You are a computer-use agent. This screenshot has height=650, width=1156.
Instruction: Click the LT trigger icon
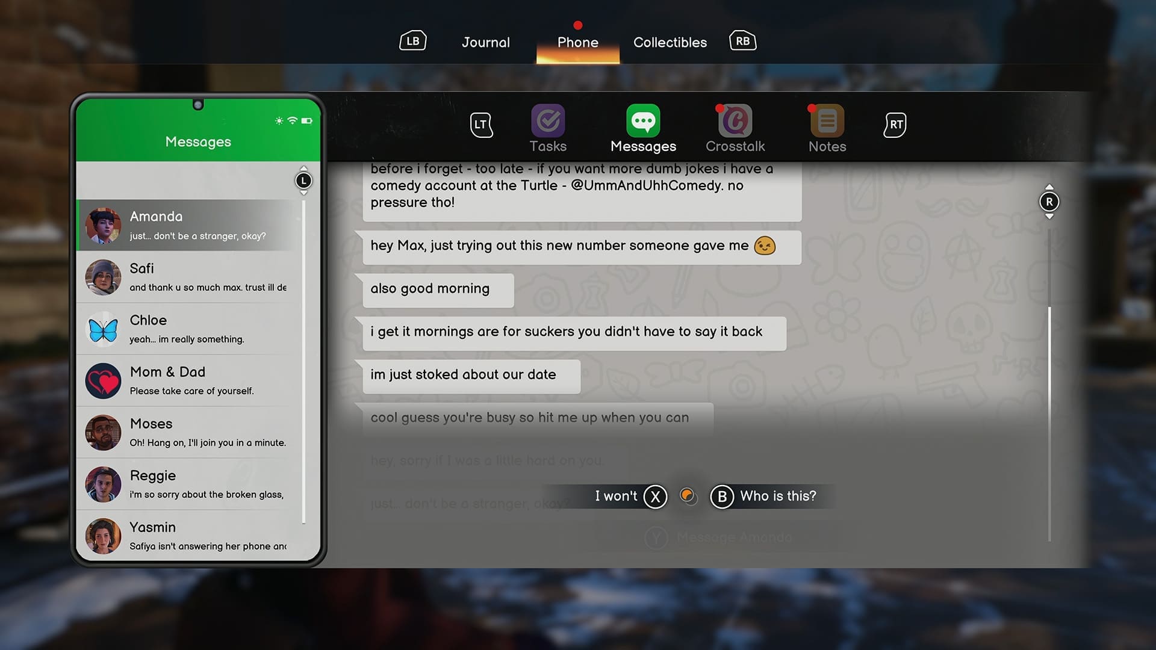tap(481, 125)
